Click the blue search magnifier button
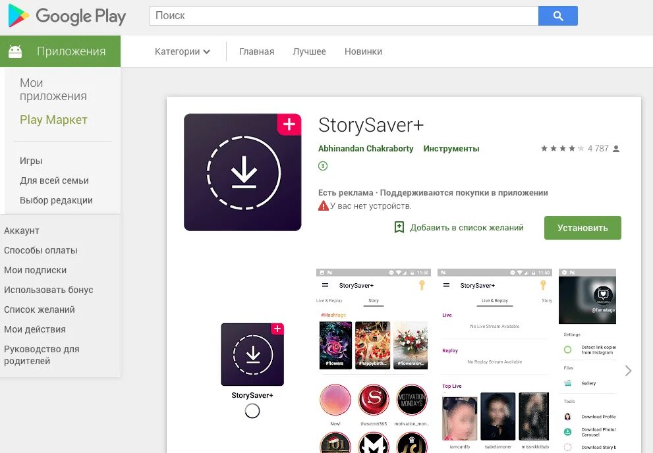 tap(557, 16)
